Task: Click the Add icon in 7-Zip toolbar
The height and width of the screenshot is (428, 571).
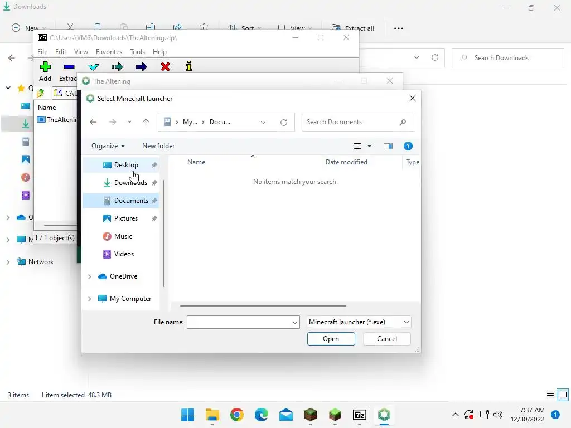Action: coord(45,67)
